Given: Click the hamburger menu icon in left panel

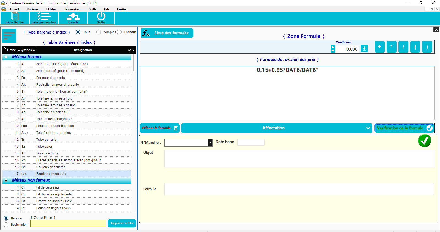Looking at the screenshot, I should pos(9,36).
